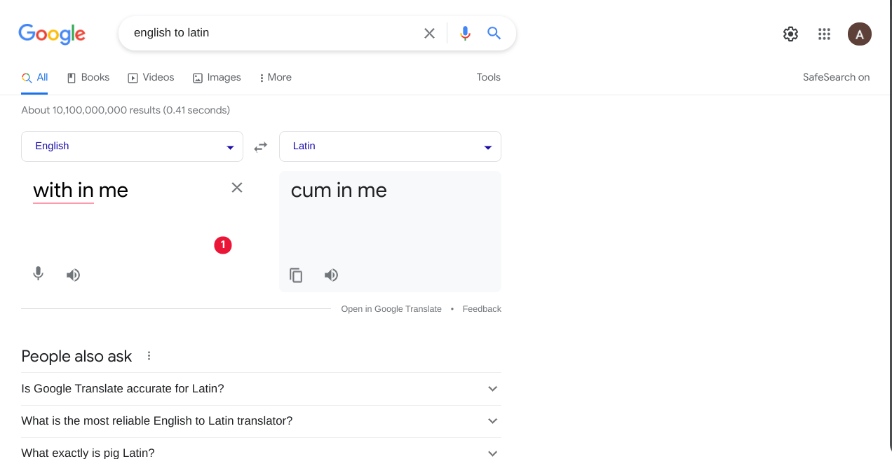The width and height of the screenshot is (892, 459).
Task: Clear the search query with the X icon
Action: [429, 32]
